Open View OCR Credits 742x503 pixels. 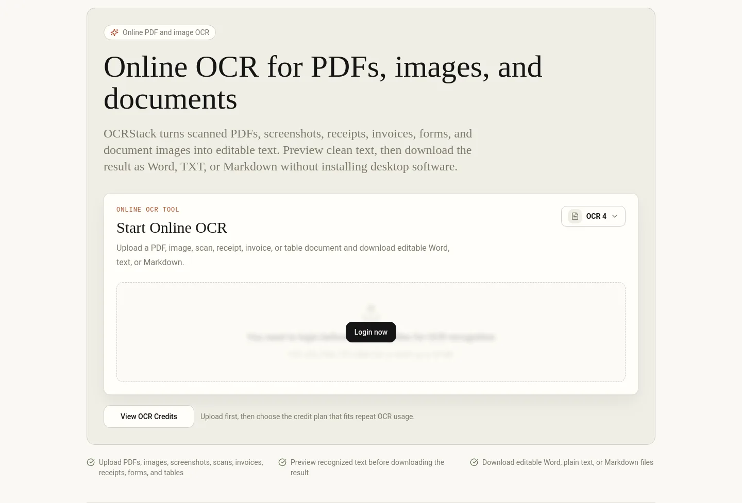[149, 417]
